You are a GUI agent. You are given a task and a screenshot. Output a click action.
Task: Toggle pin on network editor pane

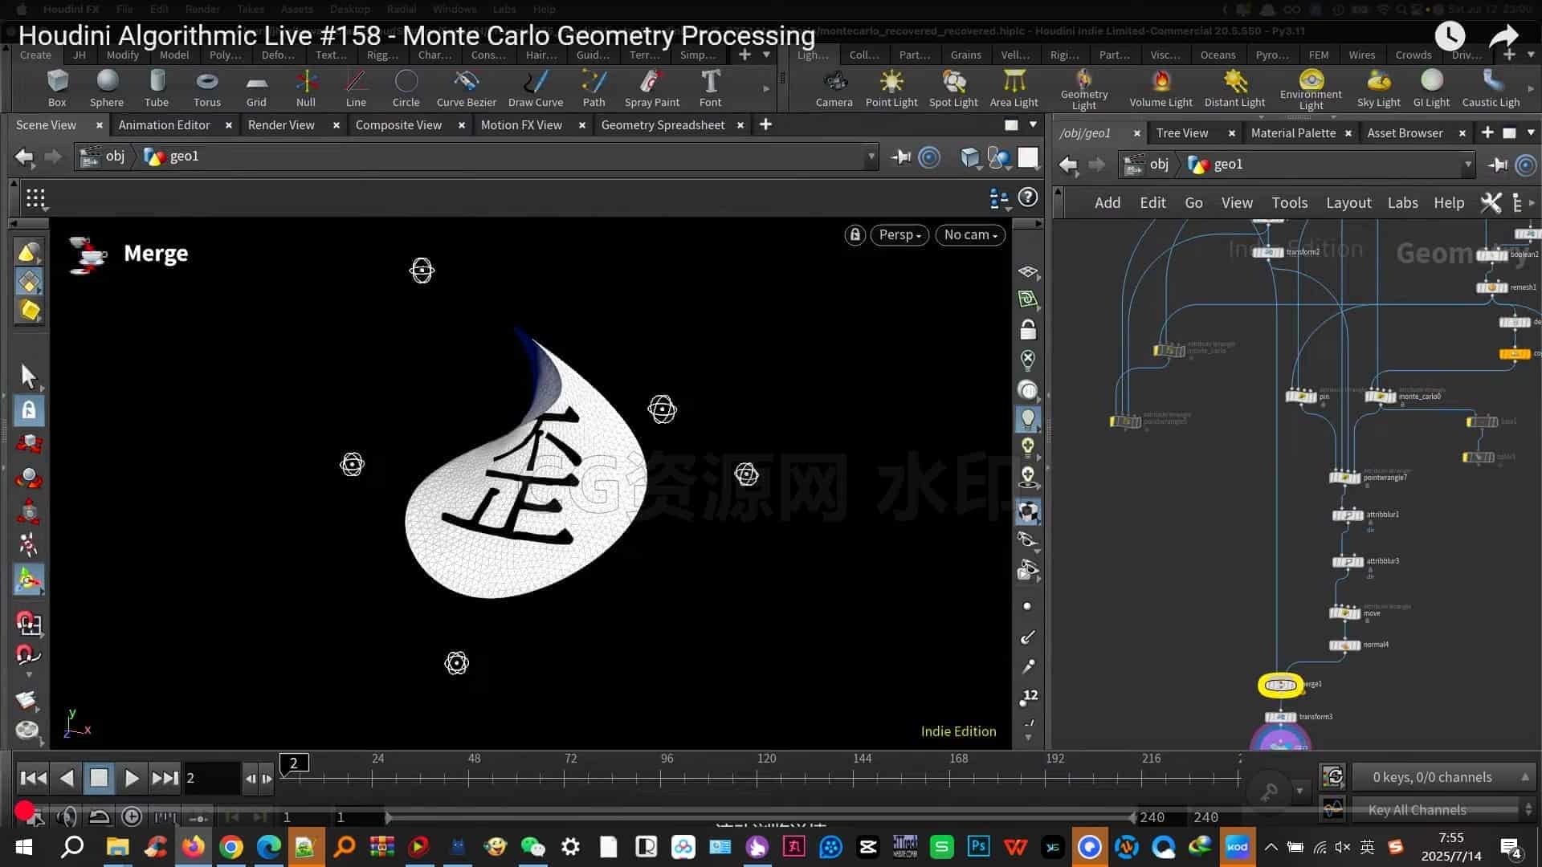1497,165
